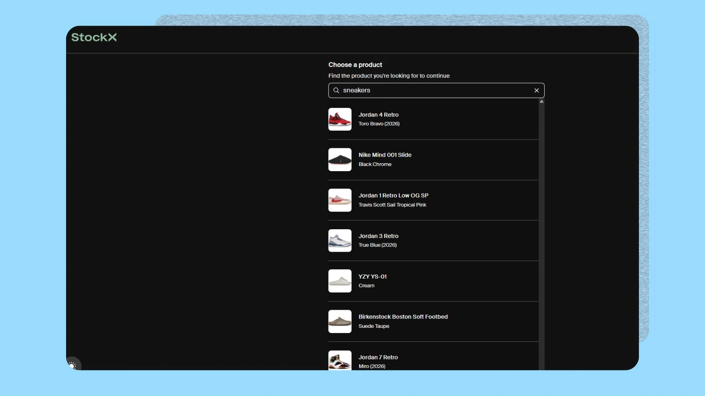
Task: Click the Choose a product heading
Action: pos(355,65)
